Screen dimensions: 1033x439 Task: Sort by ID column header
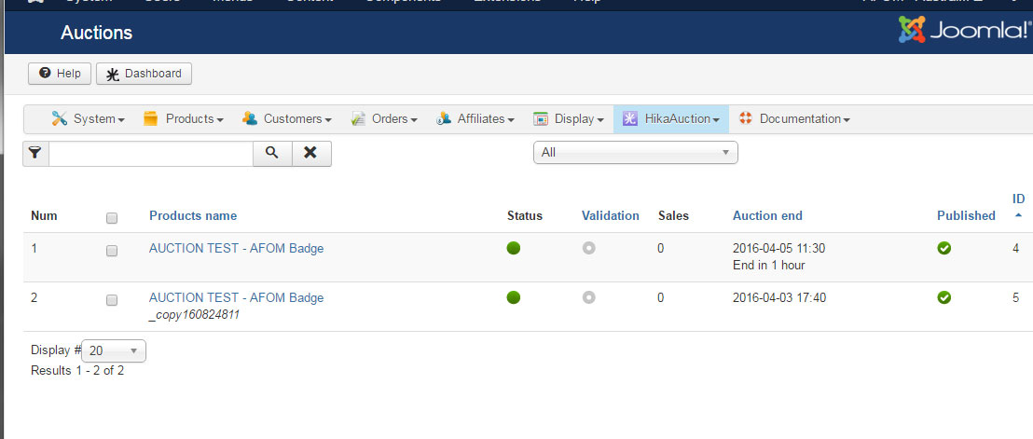click(x=1018, y=199)
